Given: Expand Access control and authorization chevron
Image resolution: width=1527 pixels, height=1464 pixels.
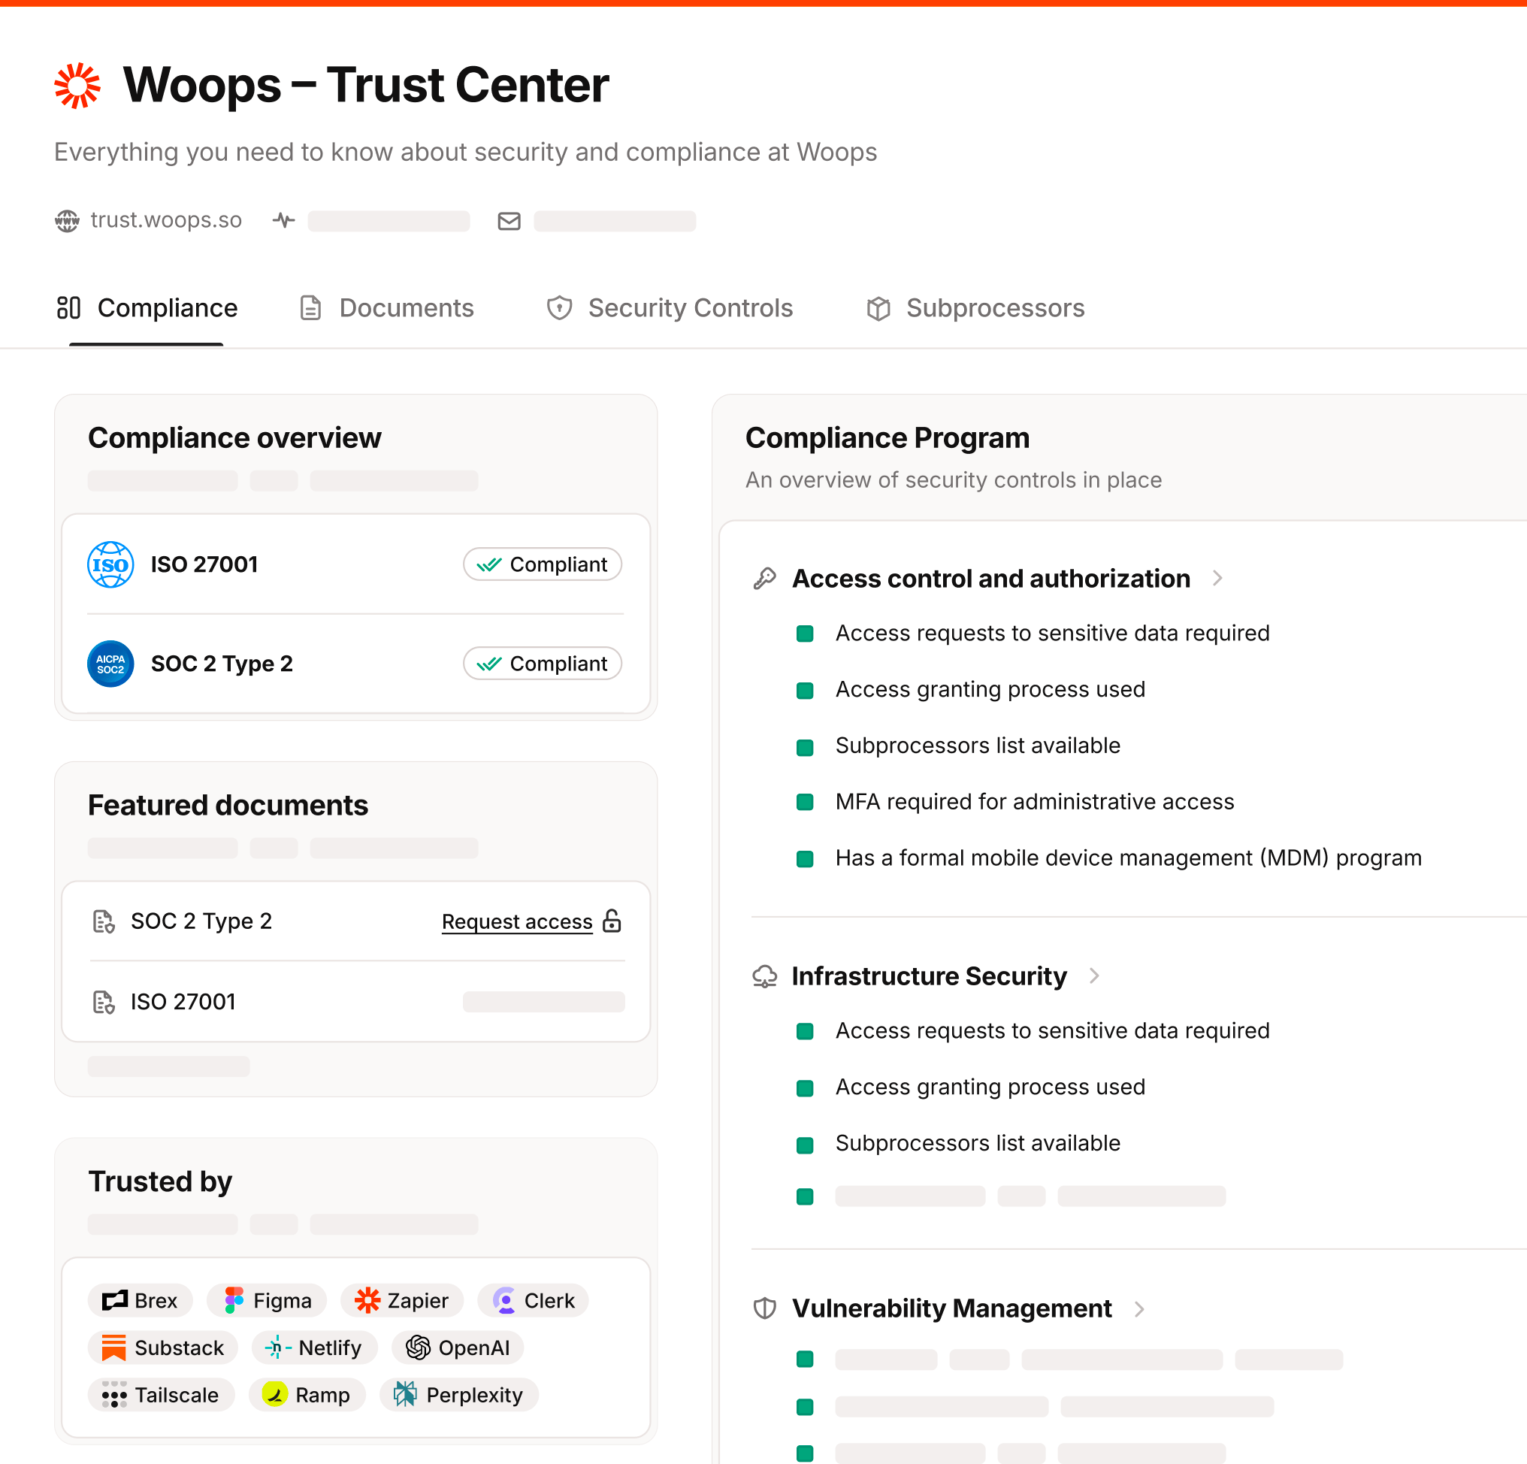Looking at the screenshot, I should click(x=1217, y=579).
